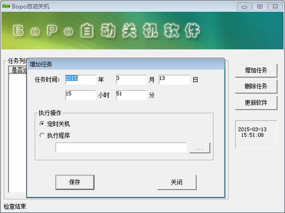The image size is (285, 213).
Task: Click the 执行操作 group label
Action: pyautogui.click(x=50, y=113)
